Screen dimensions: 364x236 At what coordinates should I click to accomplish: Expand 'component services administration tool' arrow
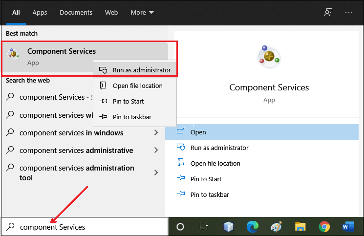coord(156,172)
